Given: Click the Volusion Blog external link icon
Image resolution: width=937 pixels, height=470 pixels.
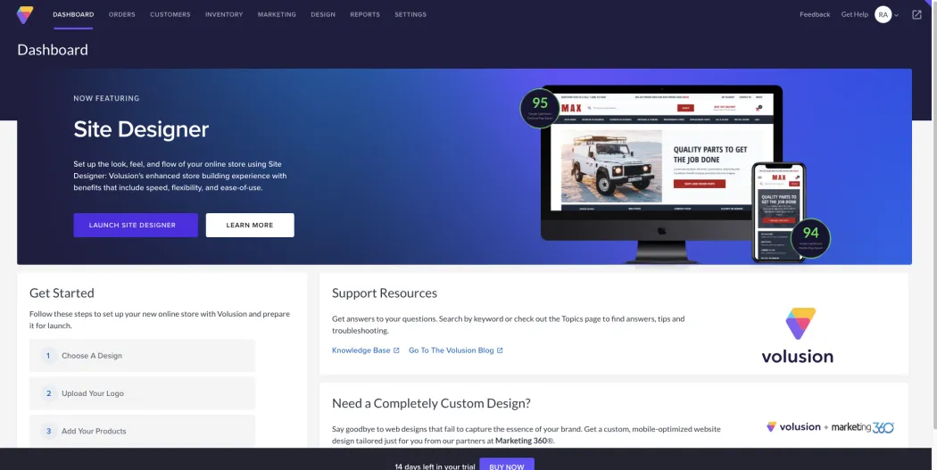Looking at the screenshot, I should pyautogui.click(x=500, y=350).
